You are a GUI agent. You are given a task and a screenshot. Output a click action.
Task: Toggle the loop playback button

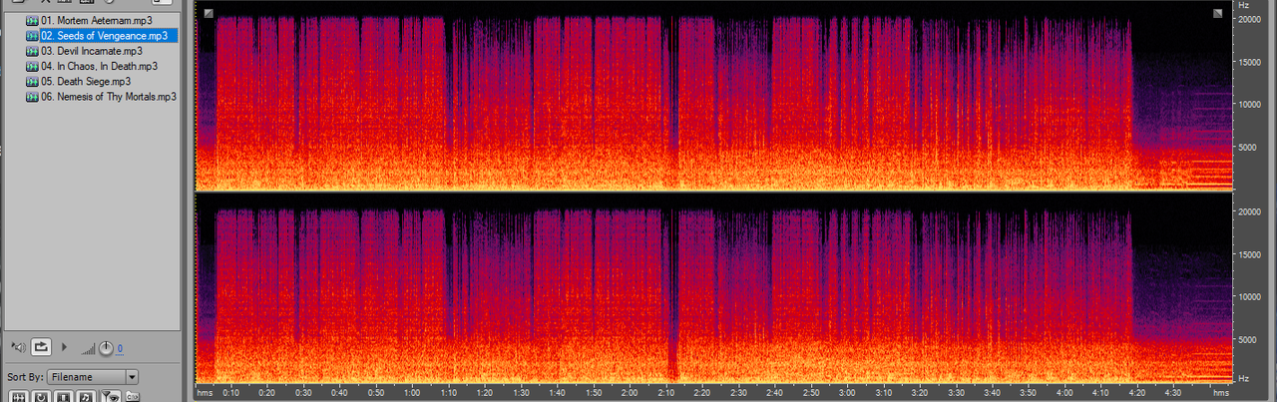click(41, 347)
